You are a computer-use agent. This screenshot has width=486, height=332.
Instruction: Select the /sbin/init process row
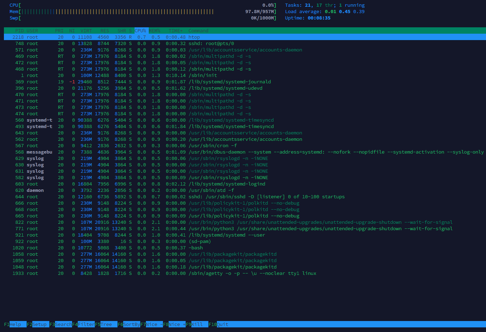coord(245,75)
